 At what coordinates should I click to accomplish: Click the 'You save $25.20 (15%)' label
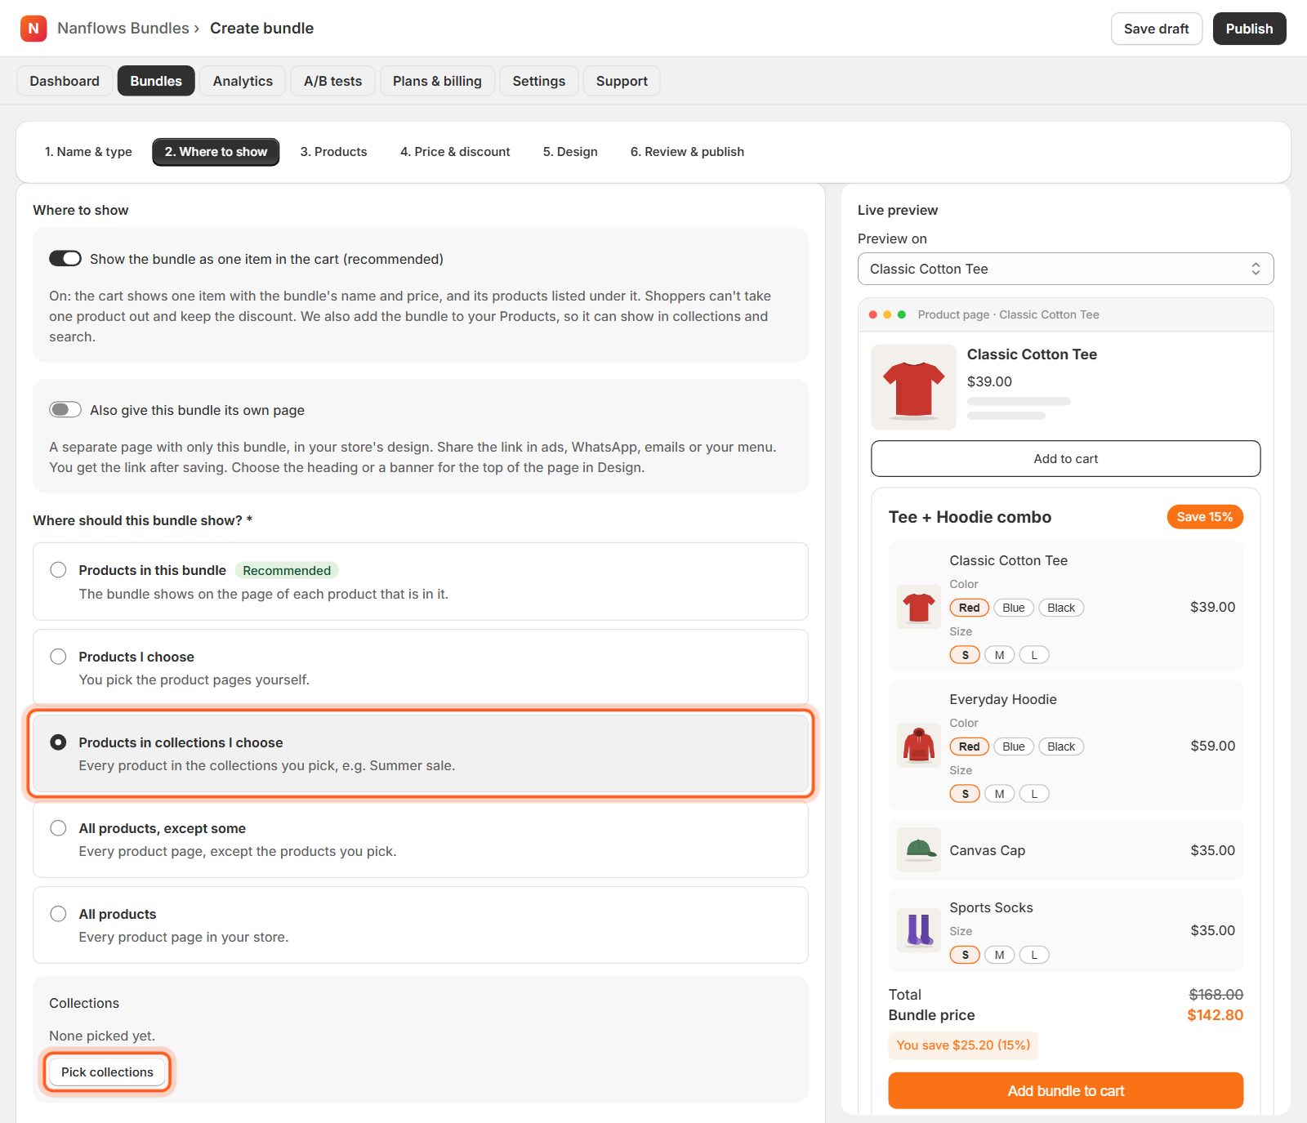point(963,1045)
